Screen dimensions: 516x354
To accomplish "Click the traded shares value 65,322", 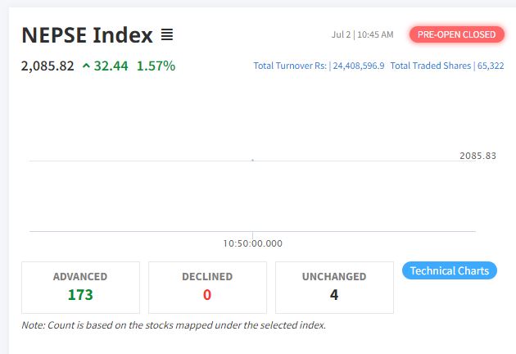I will (x=490, y=66).
